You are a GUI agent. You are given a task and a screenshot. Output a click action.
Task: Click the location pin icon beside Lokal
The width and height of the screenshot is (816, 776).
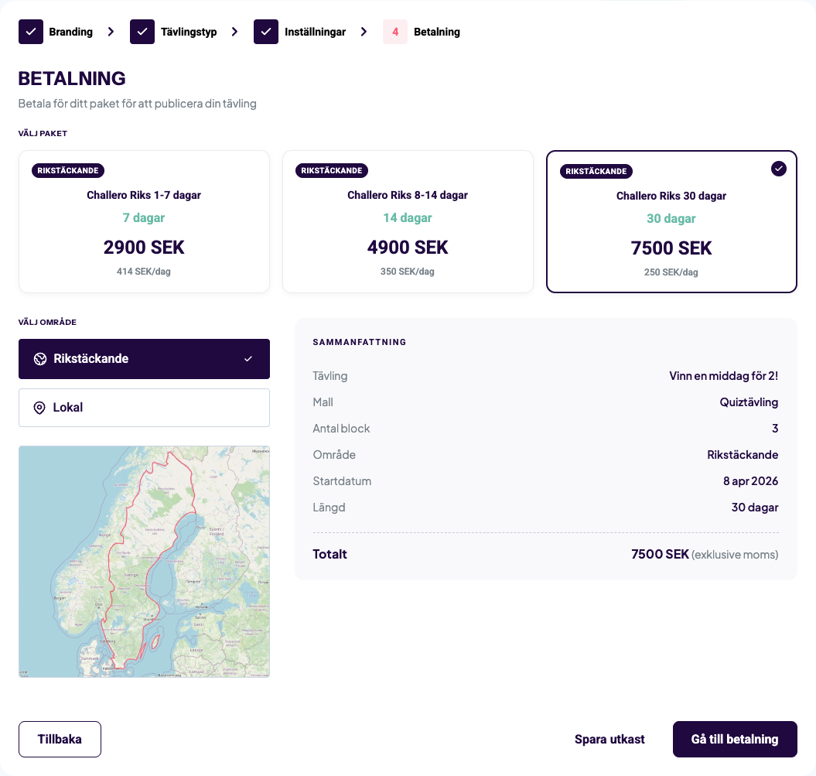pos(39,408)
